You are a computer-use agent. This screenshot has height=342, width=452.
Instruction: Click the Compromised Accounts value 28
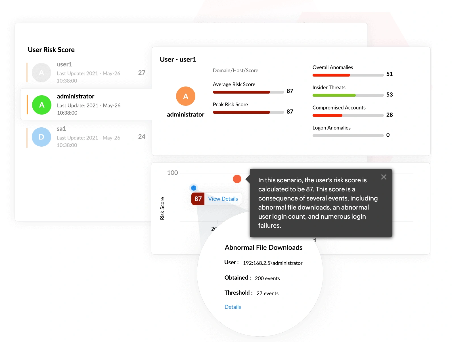pyautogui.click(x=390, y=115)
